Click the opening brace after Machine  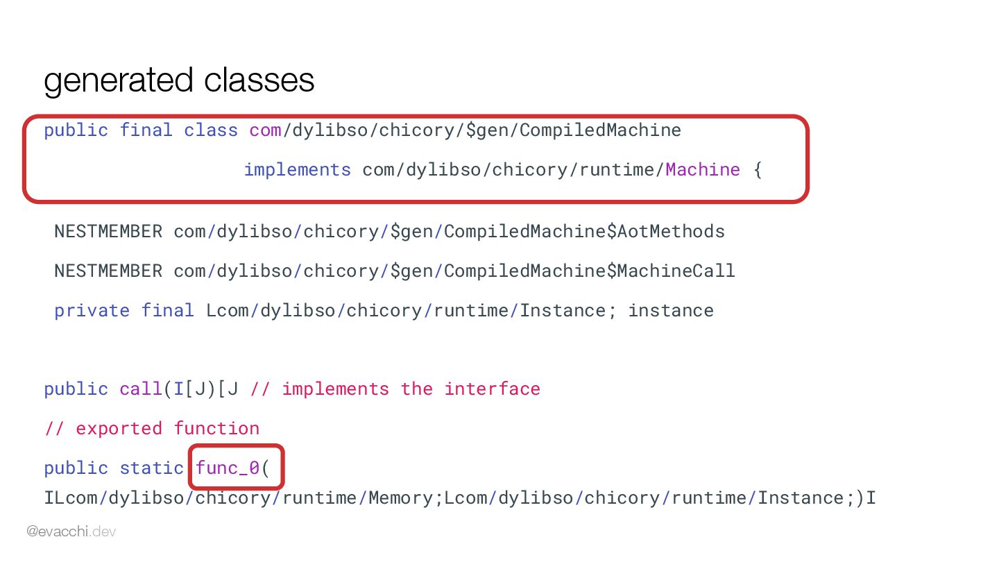[x=758, y=170]
